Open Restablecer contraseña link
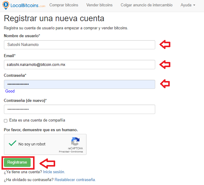This screenshot has height=185, width=204. 75,180
